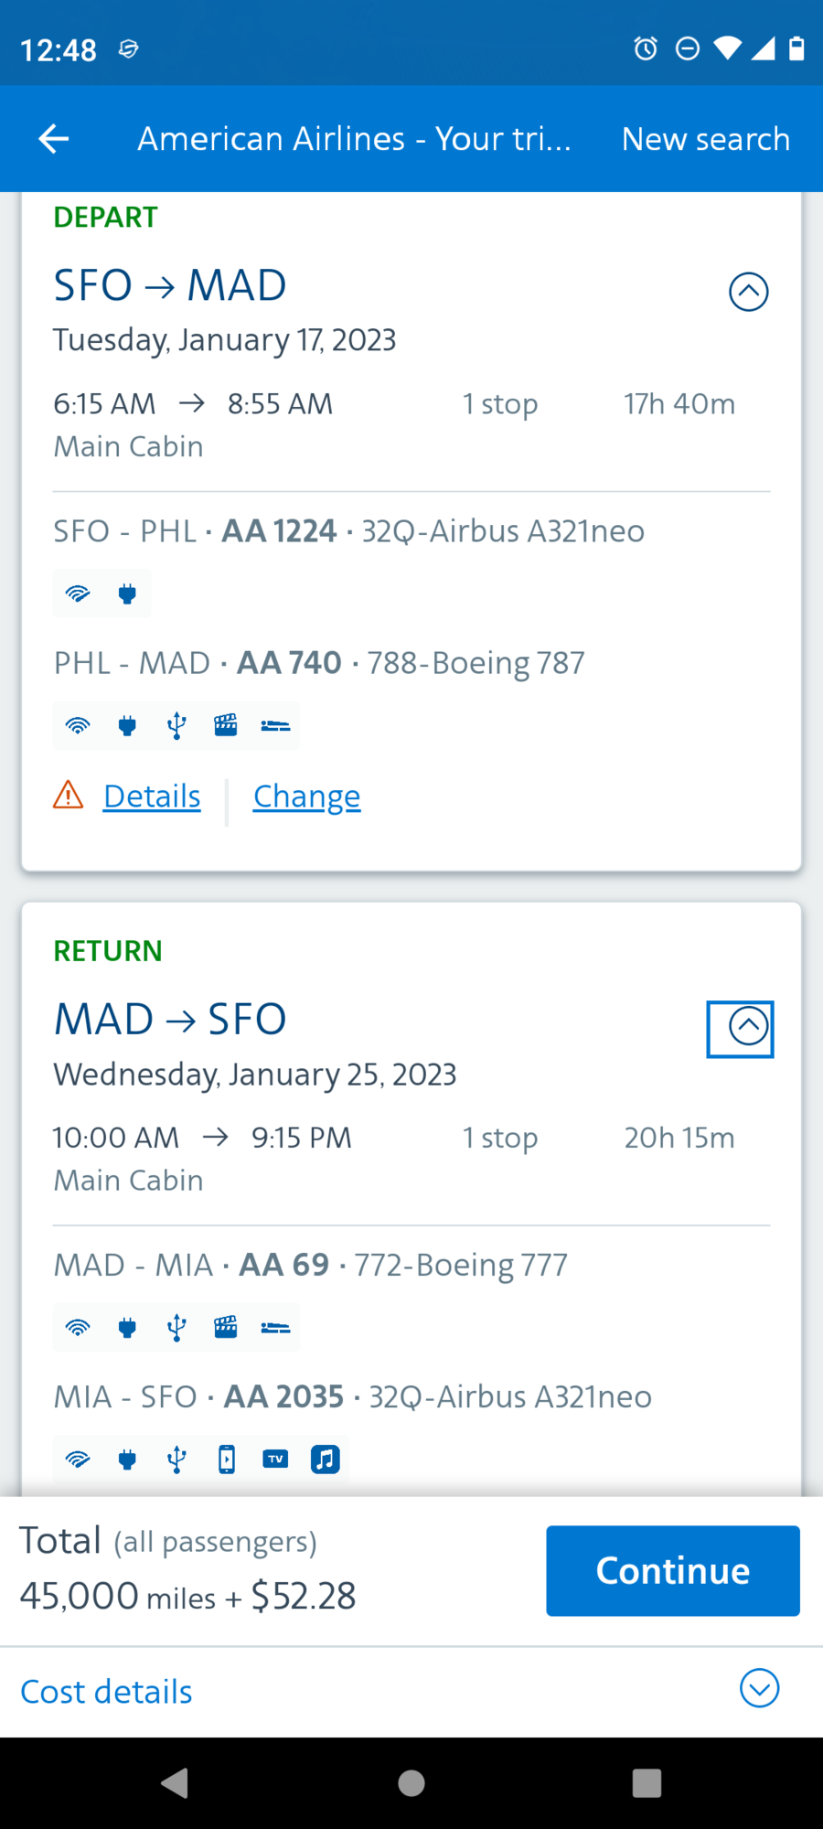This screenshot has height=1829, width=823.
Task: Tap the movie clapperboard icon for AA 740
Action: 226,726
